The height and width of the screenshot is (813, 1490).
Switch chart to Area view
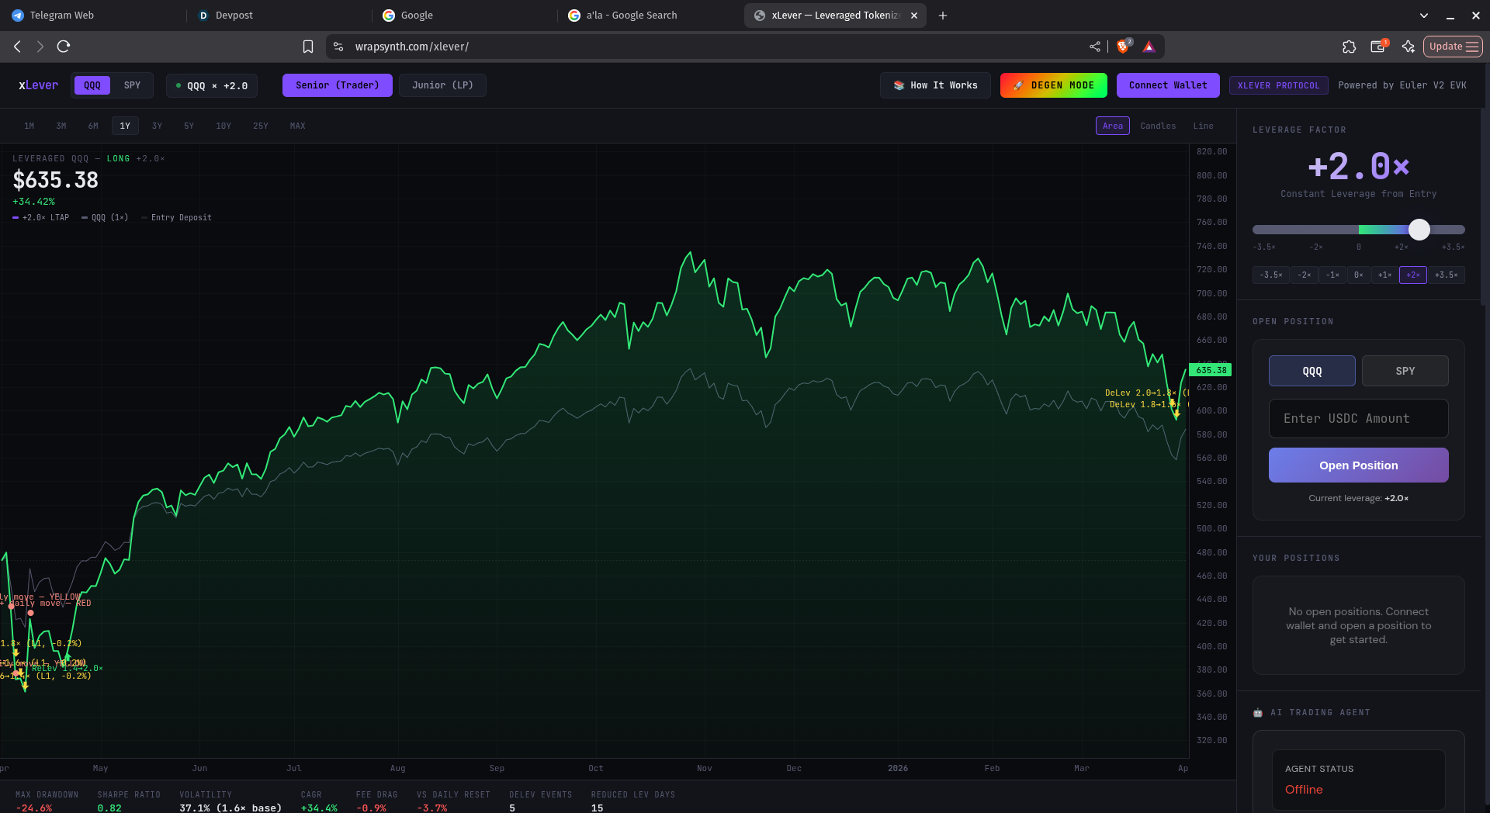(x=1113, y=126)
